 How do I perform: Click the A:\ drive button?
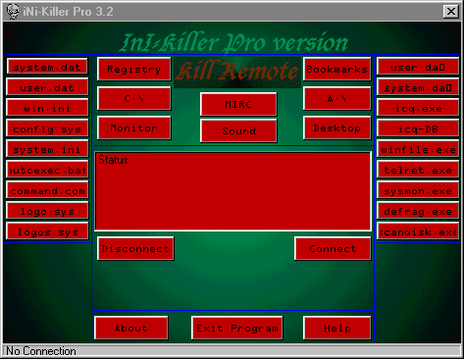pyautogui.click(x=337, y=98)
